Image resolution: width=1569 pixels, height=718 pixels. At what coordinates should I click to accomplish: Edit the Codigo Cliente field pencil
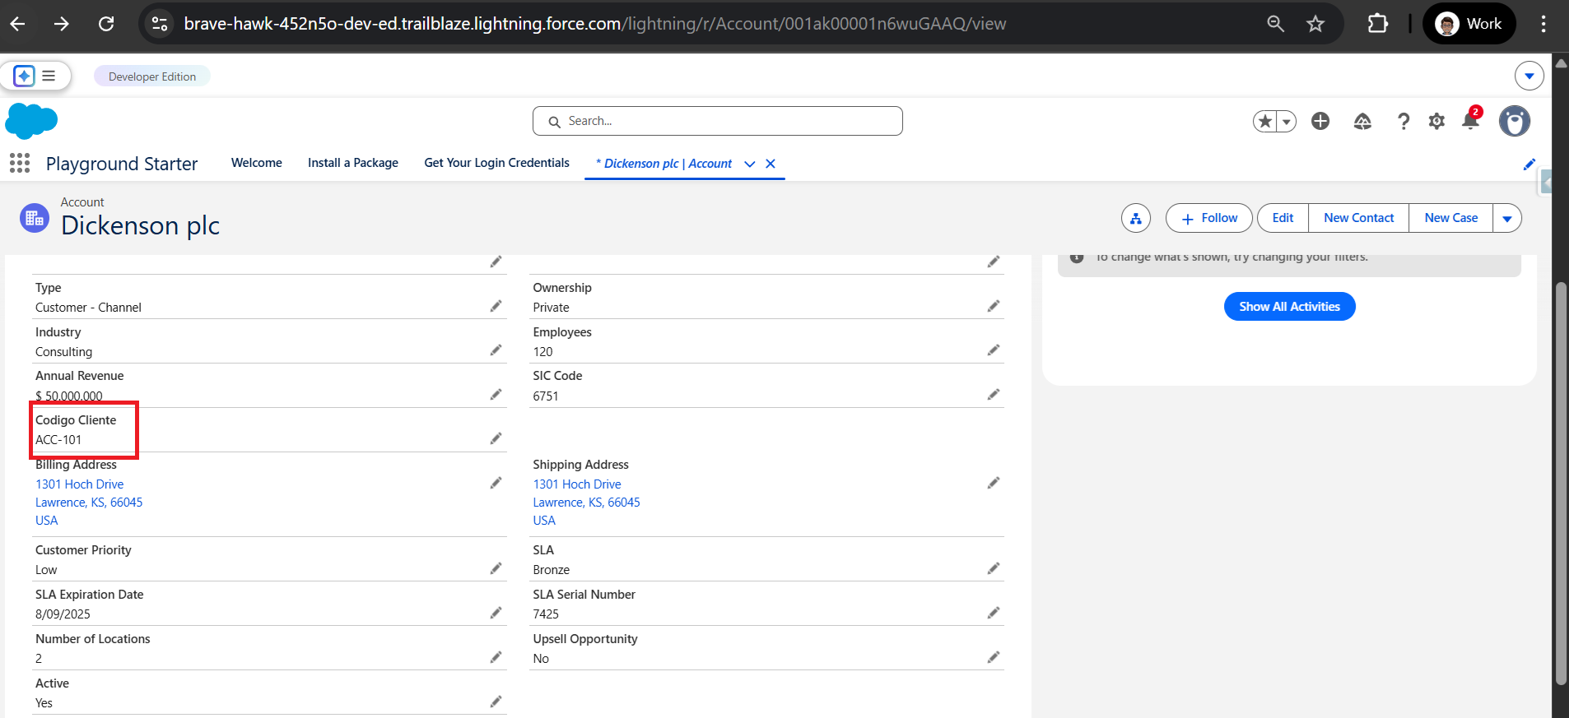coord(496,439)
